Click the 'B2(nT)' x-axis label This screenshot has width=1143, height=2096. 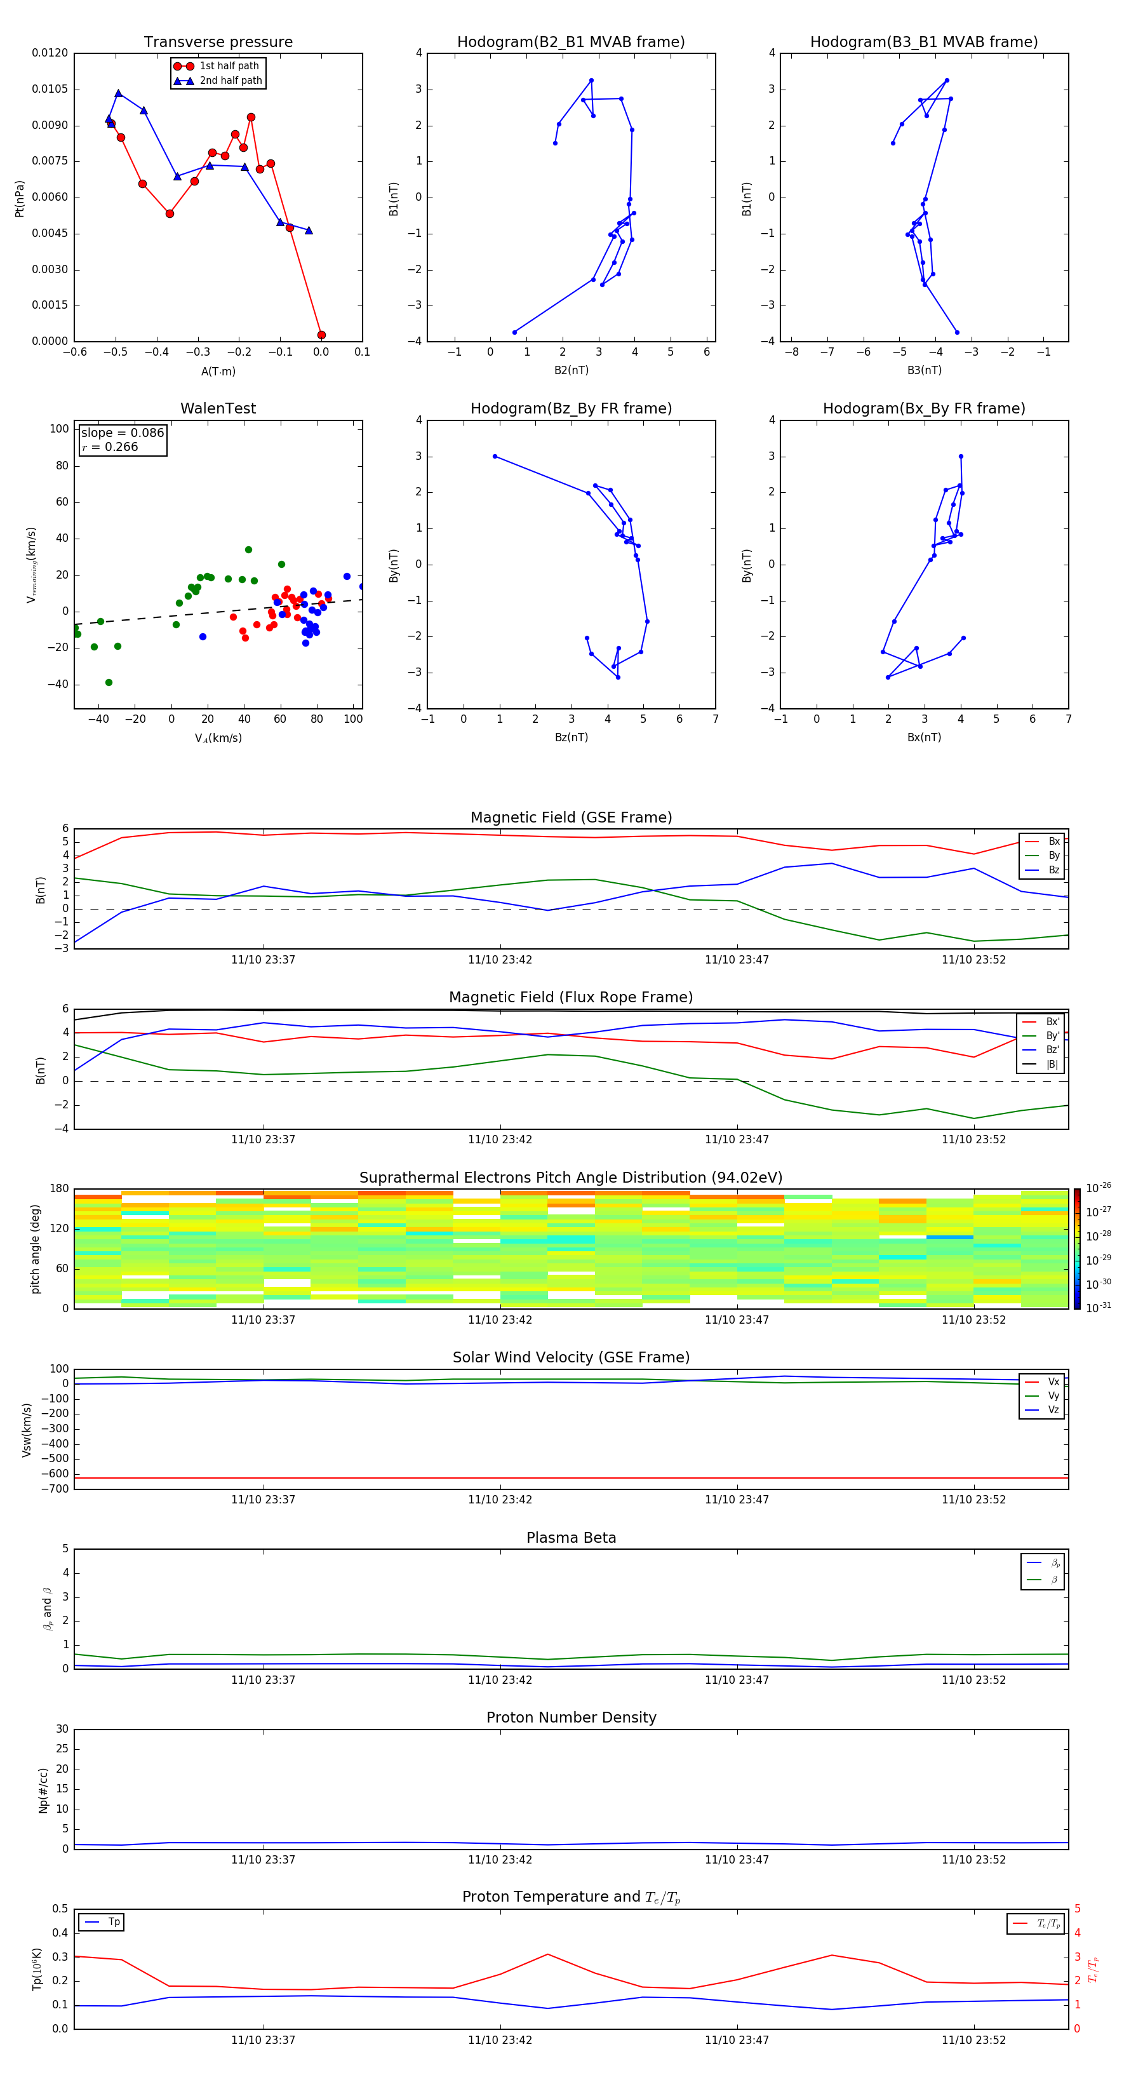pyautogui.click(x=571, y=370)
